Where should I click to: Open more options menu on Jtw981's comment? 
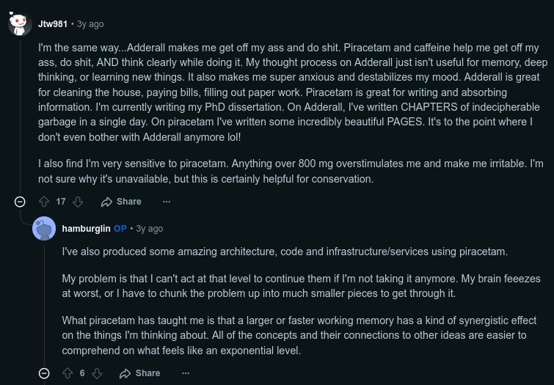(167, 202)
